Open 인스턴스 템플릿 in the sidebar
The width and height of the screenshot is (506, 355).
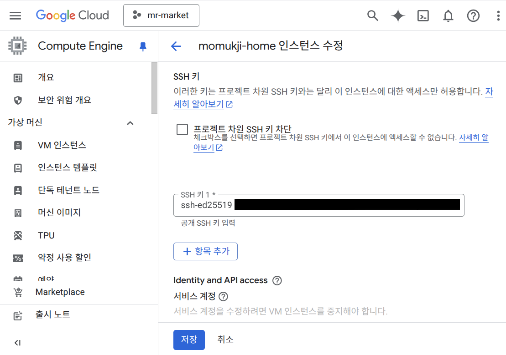[68, 167]
